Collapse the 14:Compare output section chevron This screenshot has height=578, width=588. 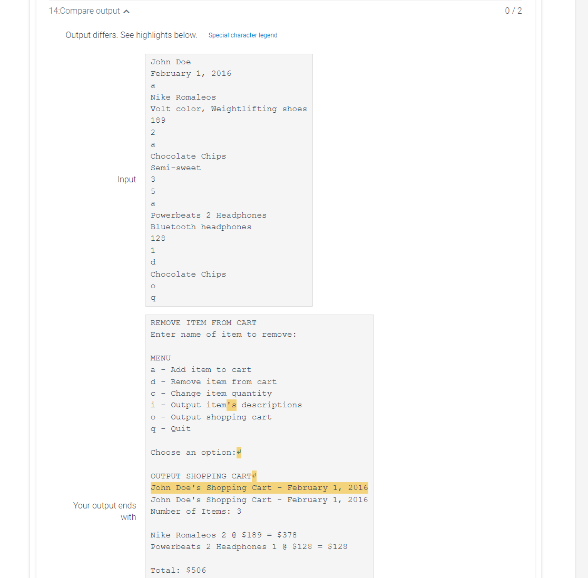126,11
